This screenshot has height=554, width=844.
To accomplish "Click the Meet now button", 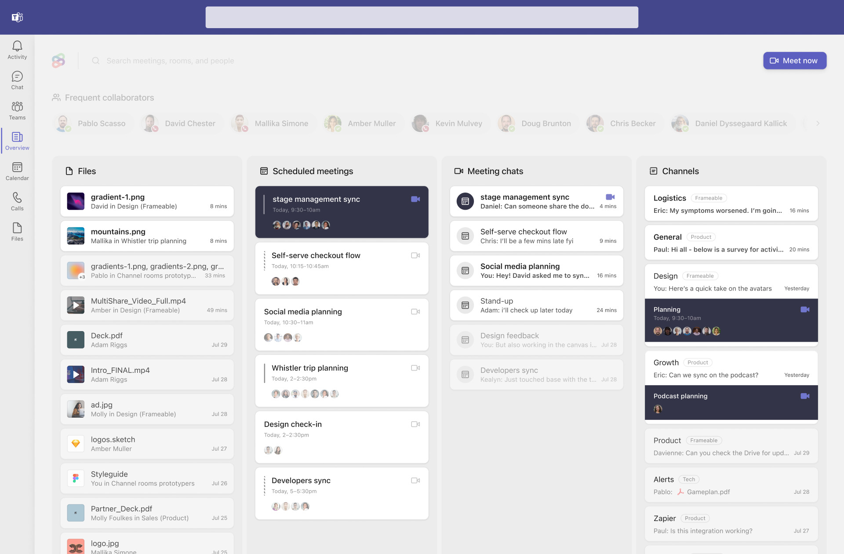I will pyautogui.click(x=794, y=61).
